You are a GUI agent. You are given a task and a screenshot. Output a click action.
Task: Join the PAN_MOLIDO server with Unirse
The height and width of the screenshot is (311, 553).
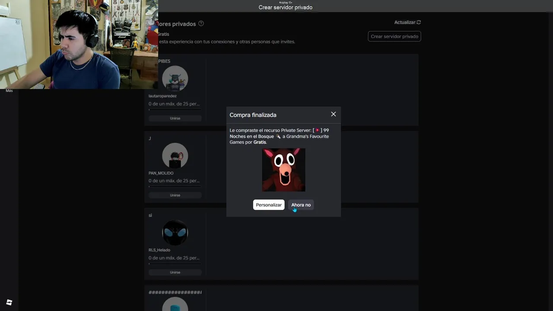175,195
